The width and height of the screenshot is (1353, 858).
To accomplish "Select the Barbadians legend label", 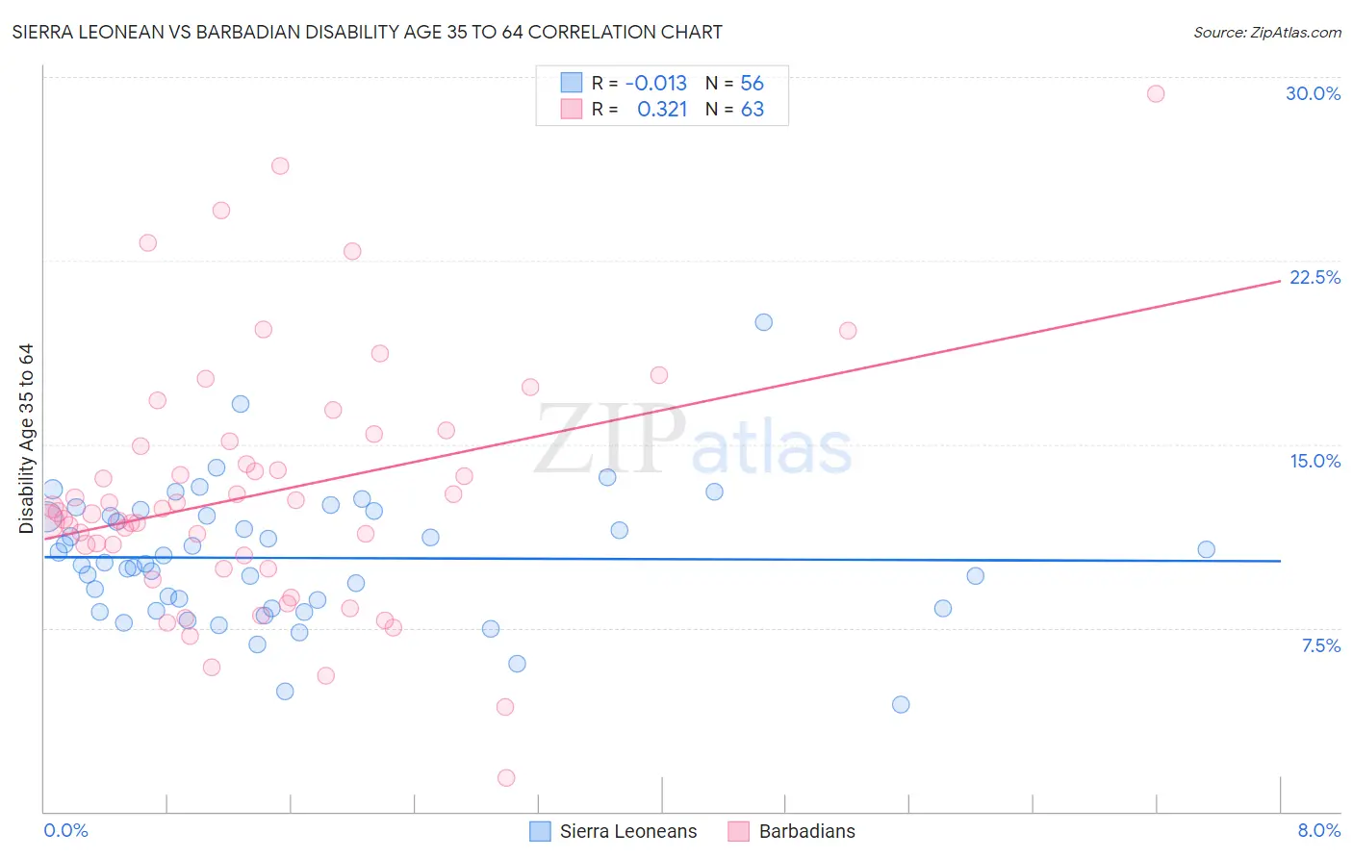I will [807, 831].
